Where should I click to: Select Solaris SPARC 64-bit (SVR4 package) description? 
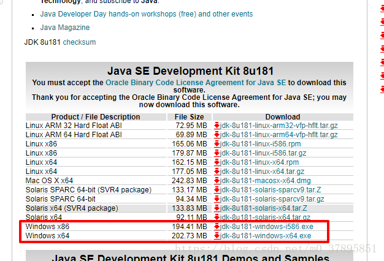pos(88,190)
